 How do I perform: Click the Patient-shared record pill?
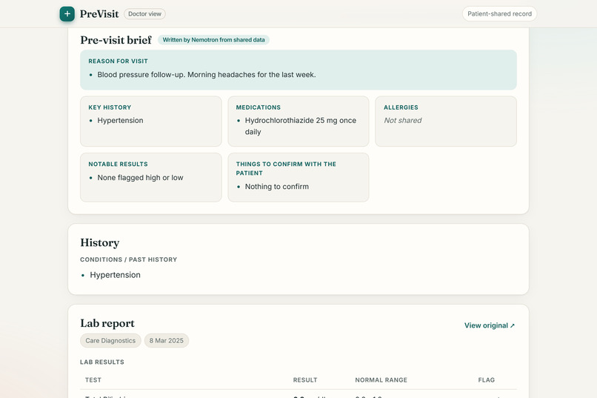coord(499,13)
